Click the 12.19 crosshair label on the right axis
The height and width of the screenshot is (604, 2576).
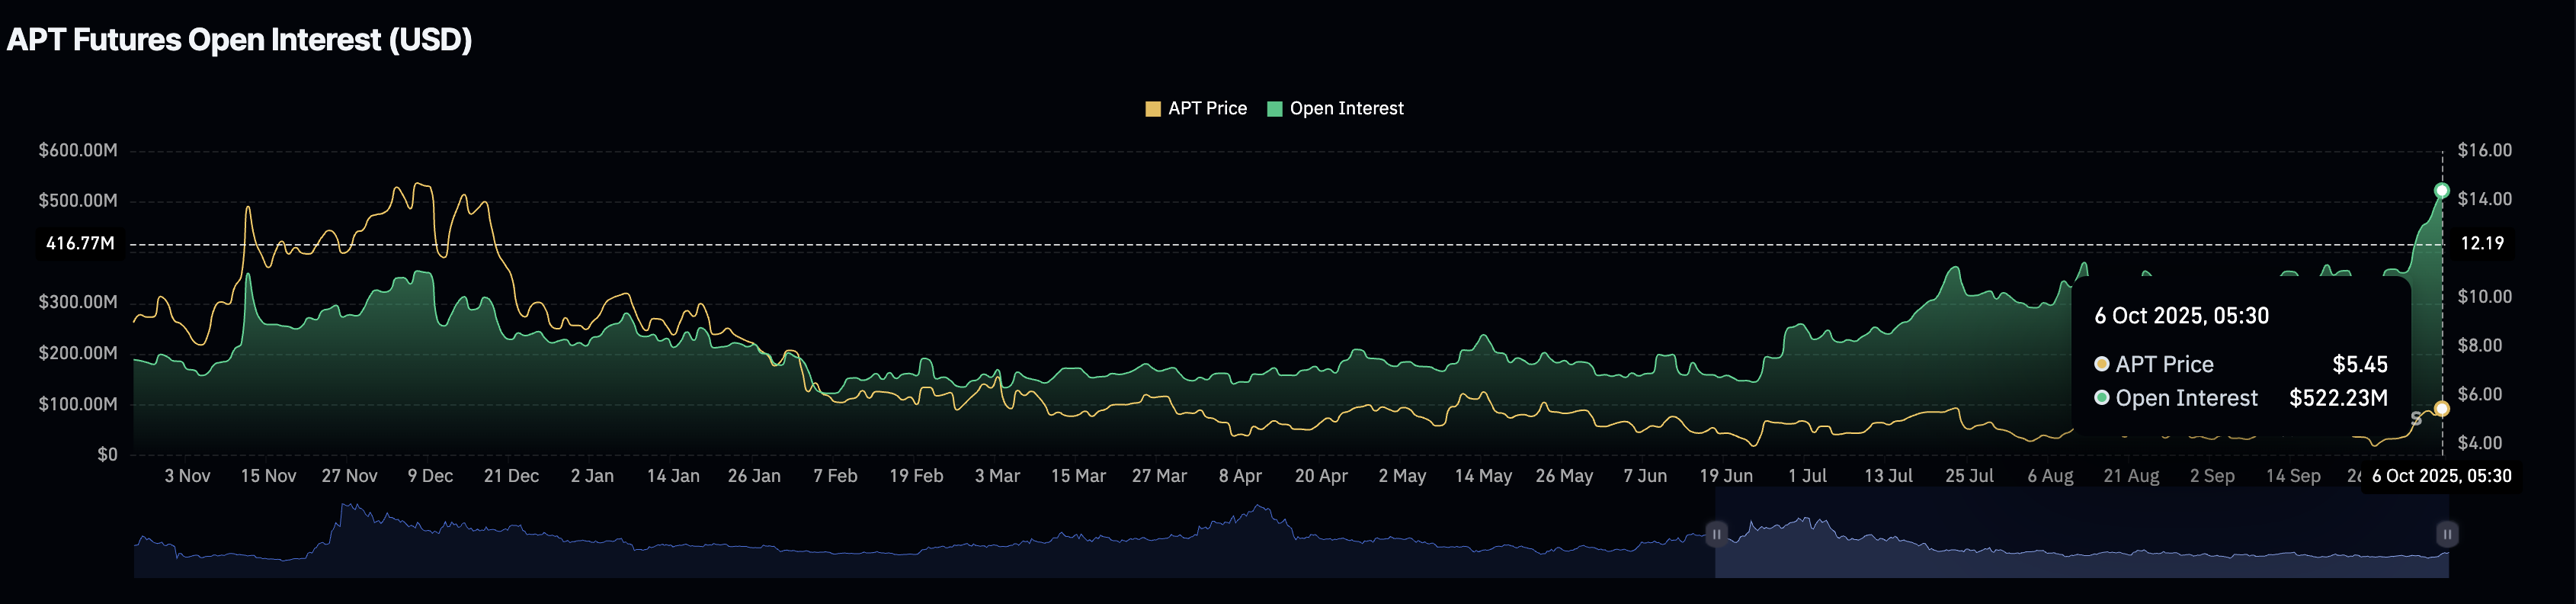tap(2482, 244)
